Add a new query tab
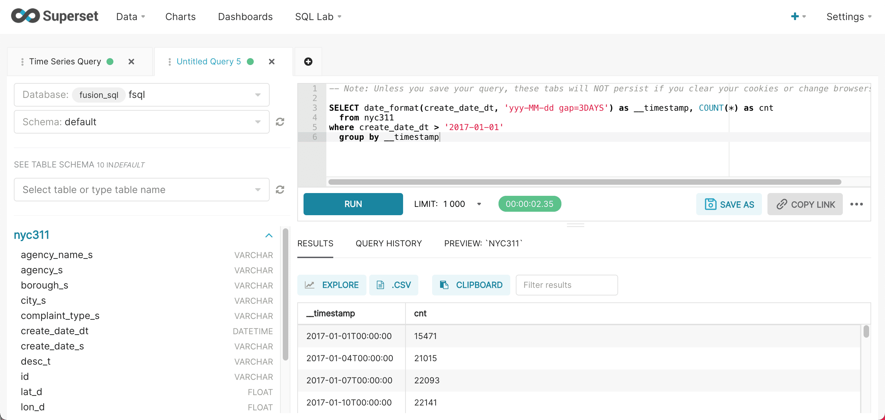885x420 pixels. (x=308, y=62)
